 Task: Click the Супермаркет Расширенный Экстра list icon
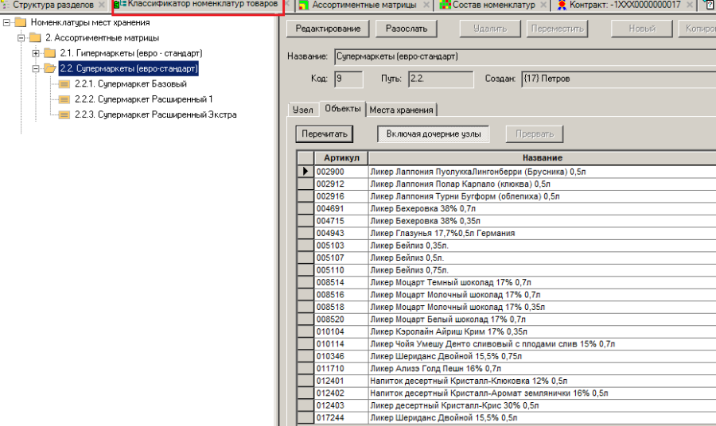[x=64, y=115]
